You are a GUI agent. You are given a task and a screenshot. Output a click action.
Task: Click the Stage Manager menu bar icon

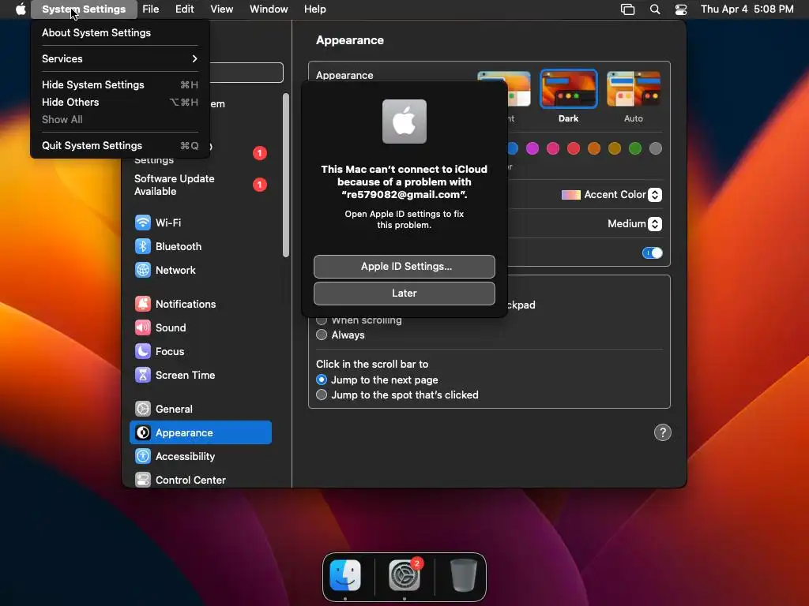627,9
